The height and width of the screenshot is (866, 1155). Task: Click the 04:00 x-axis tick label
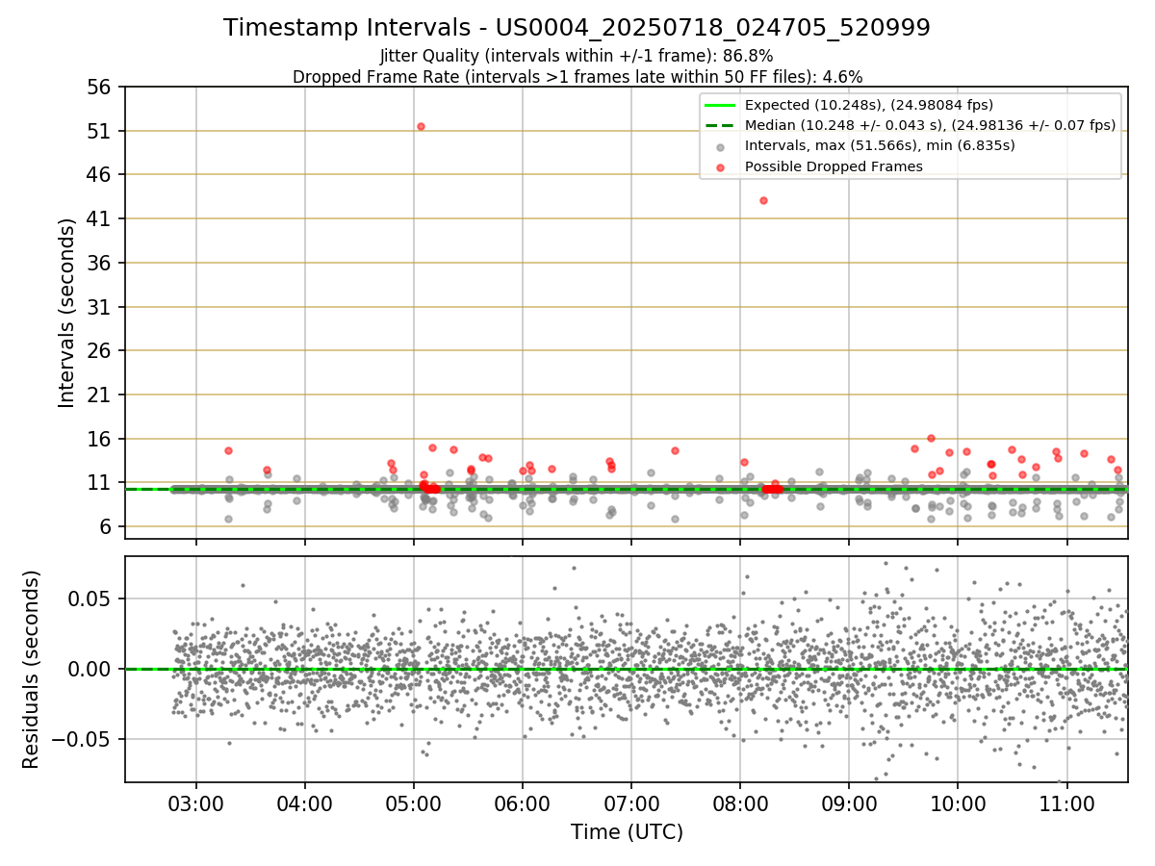(x=305, y=804)
